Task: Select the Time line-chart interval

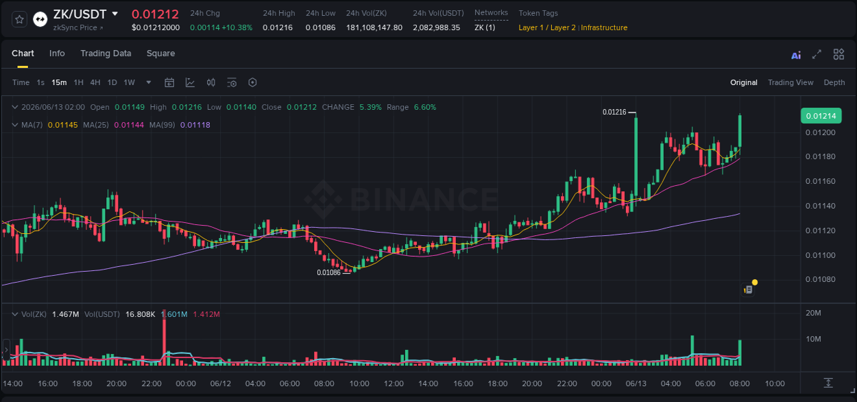Action: tap(21, 82)
